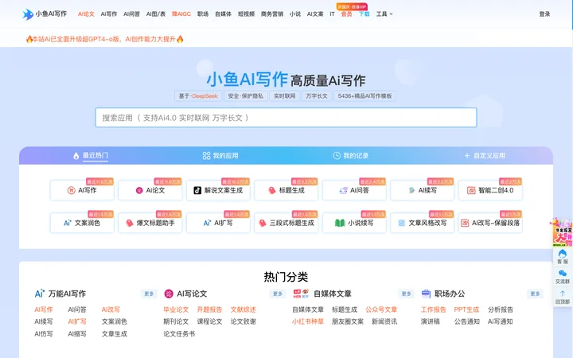This screenshot has width=573, height=358.
Task: Open the 客服 customer service icon
Action: click(562, 257)
